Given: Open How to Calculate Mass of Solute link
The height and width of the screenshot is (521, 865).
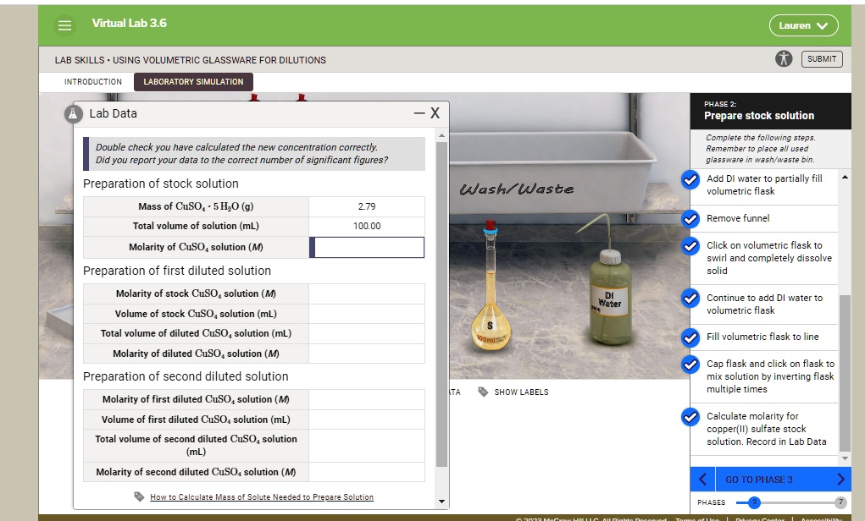Looking at the screenshot, I should point(263,497).
